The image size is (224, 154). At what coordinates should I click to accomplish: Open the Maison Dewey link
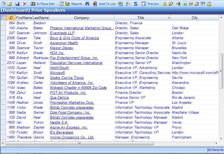click(x=62, y=48)
